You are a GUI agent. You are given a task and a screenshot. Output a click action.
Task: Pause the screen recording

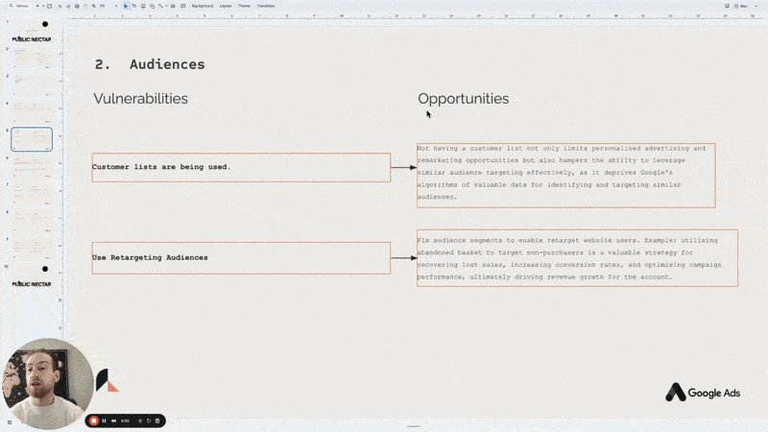(104, 420)
